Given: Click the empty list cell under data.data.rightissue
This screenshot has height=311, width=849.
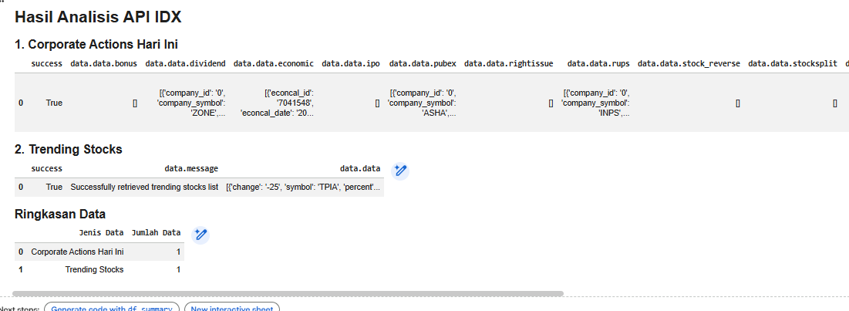Looking at the screenshot, I should point(551,103).
